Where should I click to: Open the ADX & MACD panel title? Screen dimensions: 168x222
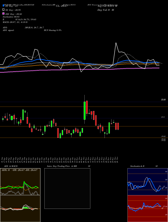tap(11, 166)
